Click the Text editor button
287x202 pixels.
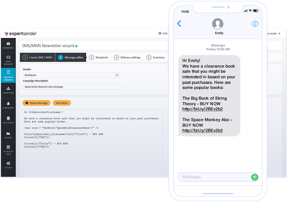62,103
